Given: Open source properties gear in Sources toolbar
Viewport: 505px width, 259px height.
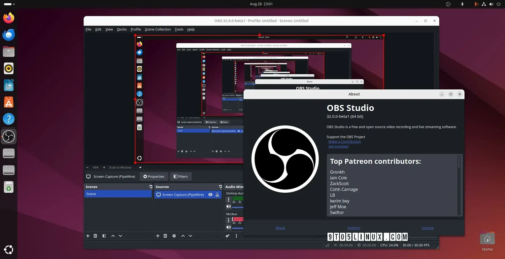Looking at the screenshot, I should pos(174,236).
